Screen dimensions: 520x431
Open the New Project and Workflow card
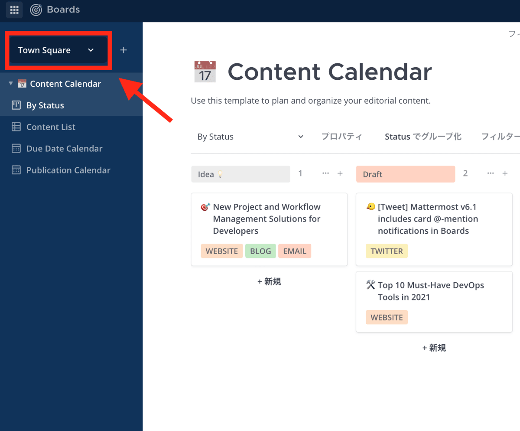[x=269, y=229]
